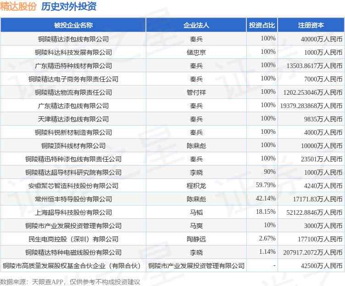Click 17171.83万人民币 registered capital

(317, 199)
